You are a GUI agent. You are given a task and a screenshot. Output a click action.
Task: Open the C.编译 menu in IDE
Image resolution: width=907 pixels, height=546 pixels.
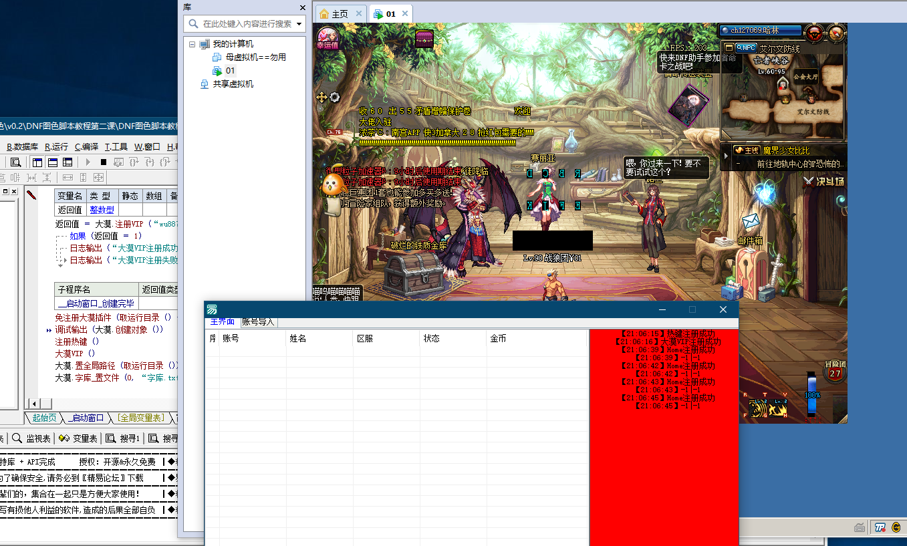click(x=87, y=147)
